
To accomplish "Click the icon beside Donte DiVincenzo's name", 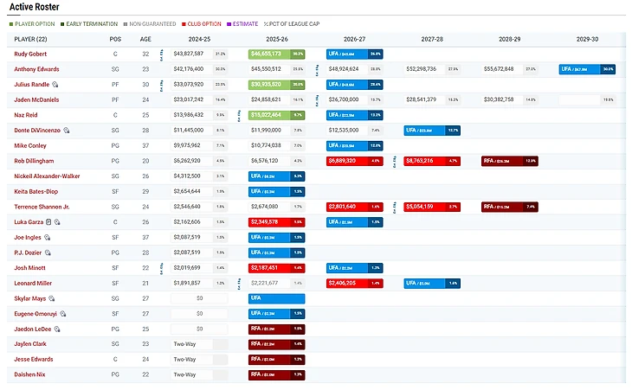I will pyautogui.click(x=67, y=130).
